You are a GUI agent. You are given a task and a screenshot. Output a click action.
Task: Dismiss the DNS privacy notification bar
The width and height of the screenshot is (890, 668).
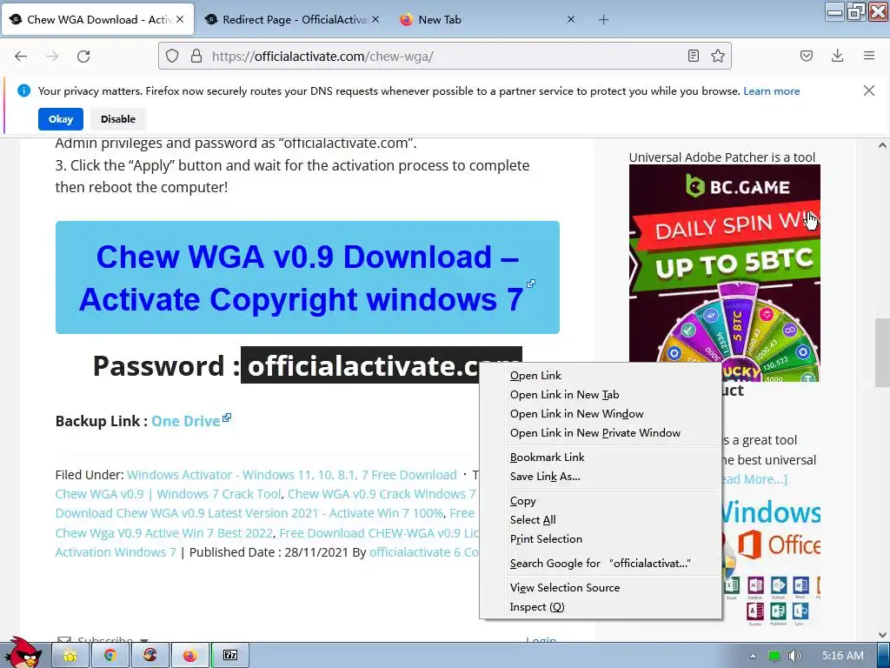point(869,90)
